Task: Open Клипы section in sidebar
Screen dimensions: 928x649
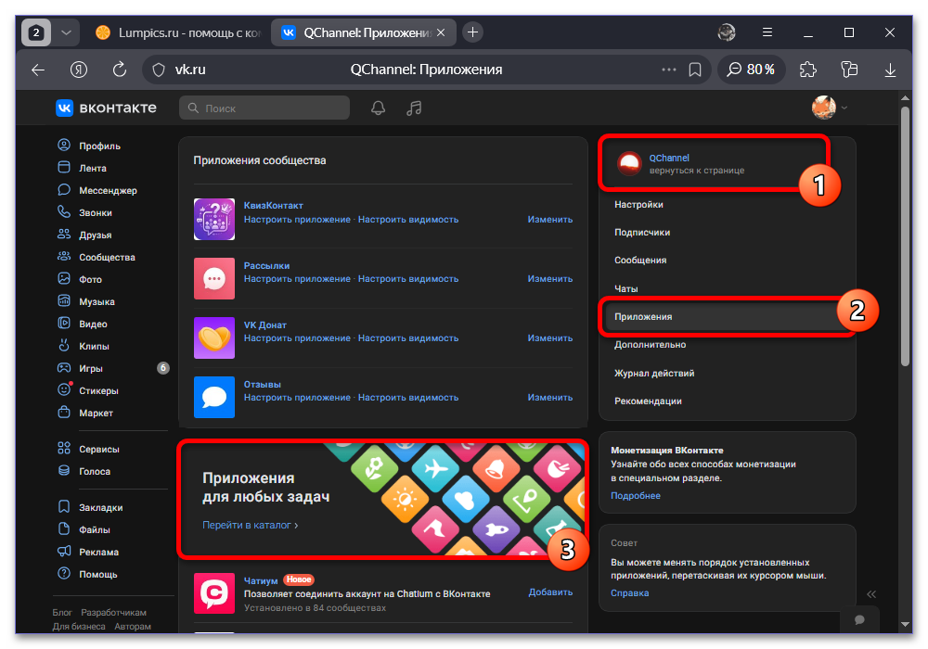Action: [x=84, y=346]
